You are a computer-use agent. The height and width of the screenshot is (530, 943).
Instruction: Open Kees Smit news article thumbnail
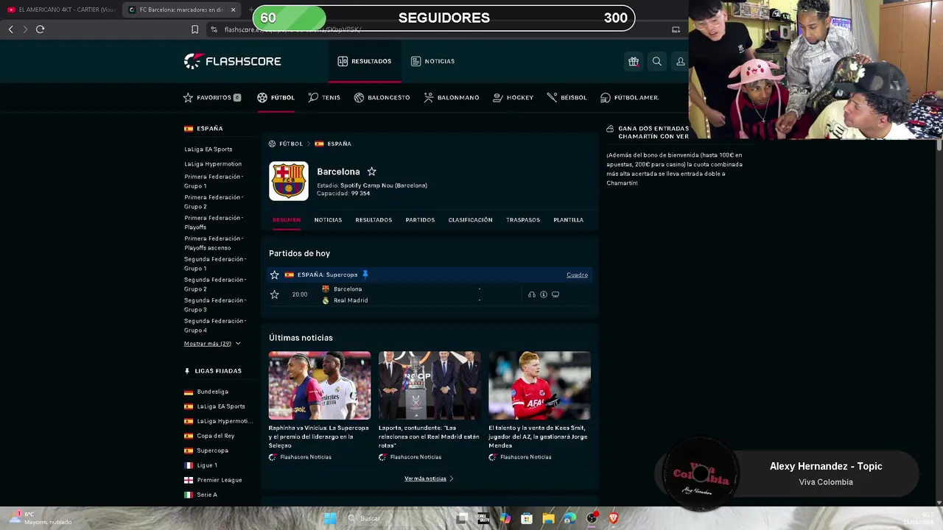(539, 386)
